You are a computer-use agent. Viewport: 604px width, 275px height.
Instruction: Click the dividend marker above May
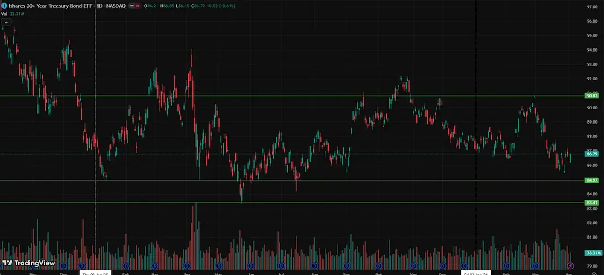tap(219, 266)
